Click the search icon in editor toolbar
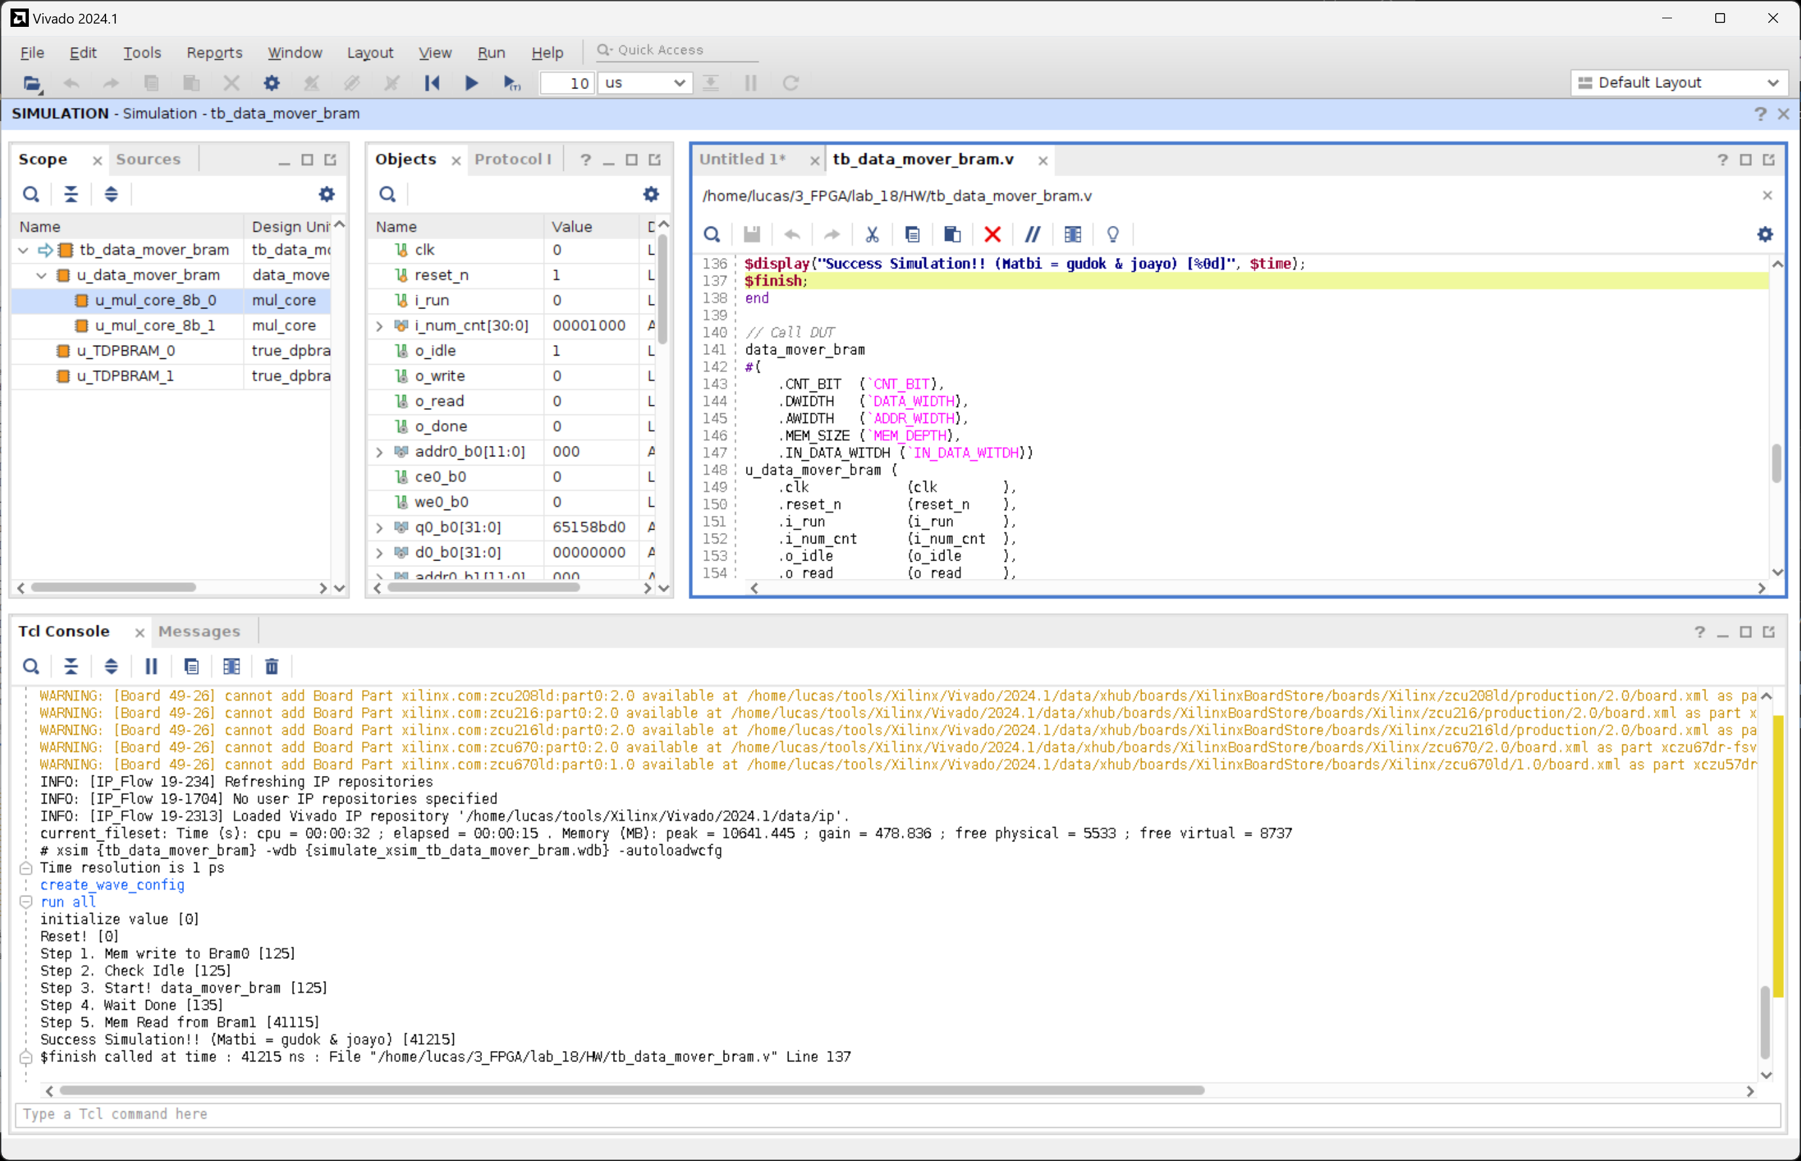 pyautogui.click(x=712, y=234)
